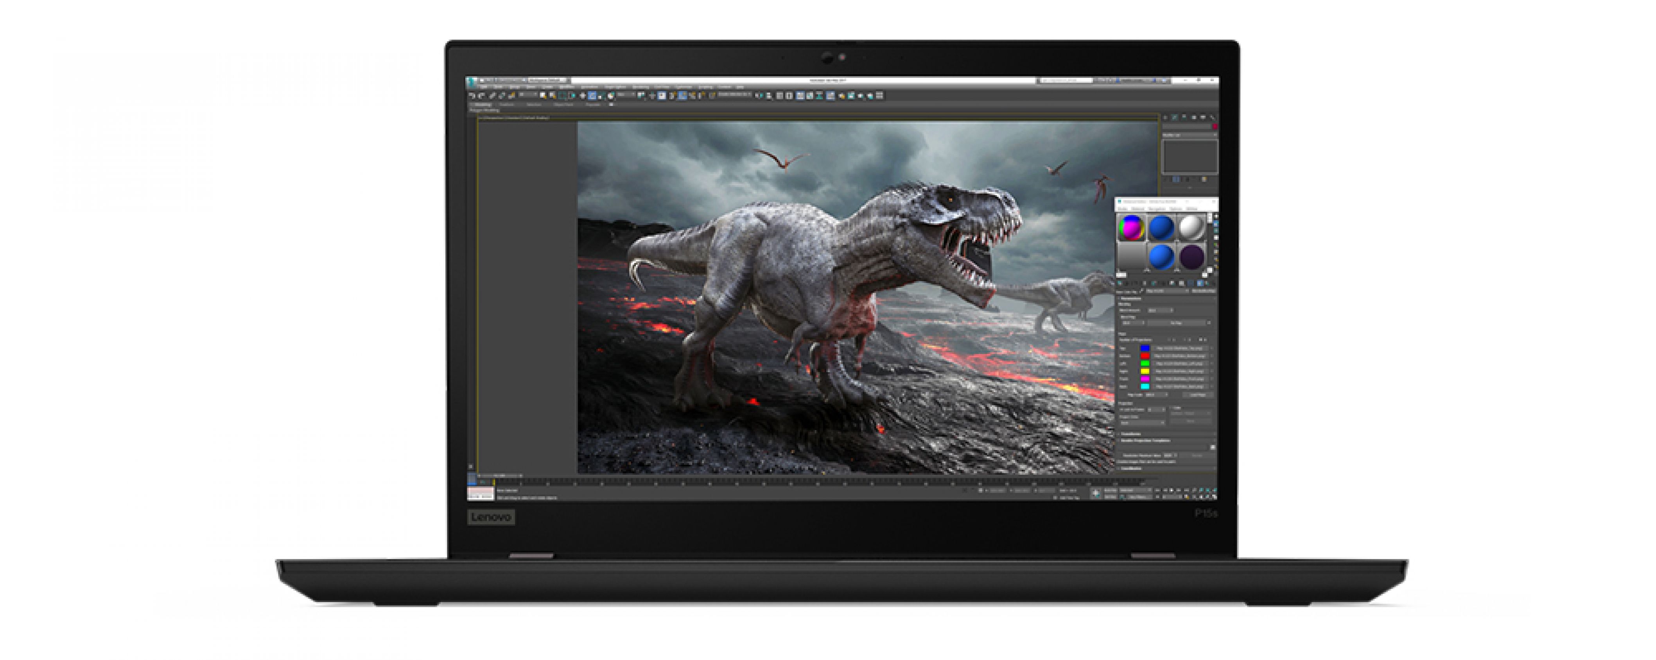Open Render Setup from the toolbar
Screen dimensions: 1656x660
pos(841,96)
